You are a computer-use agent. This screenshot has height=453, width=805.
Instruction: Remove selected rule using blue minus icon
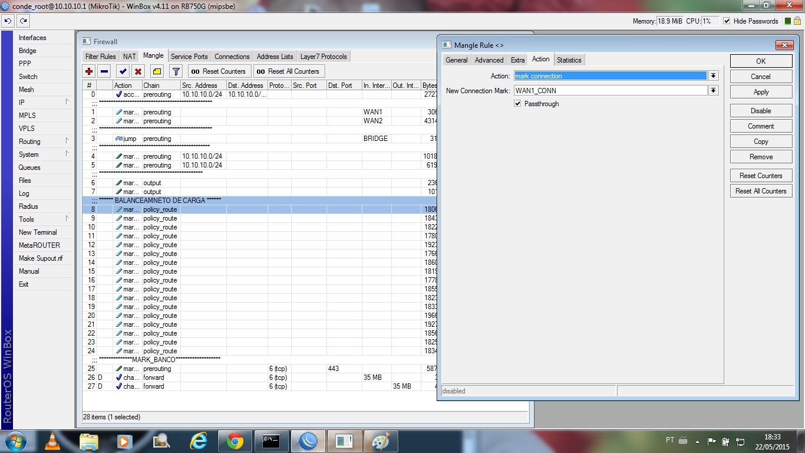104,71
